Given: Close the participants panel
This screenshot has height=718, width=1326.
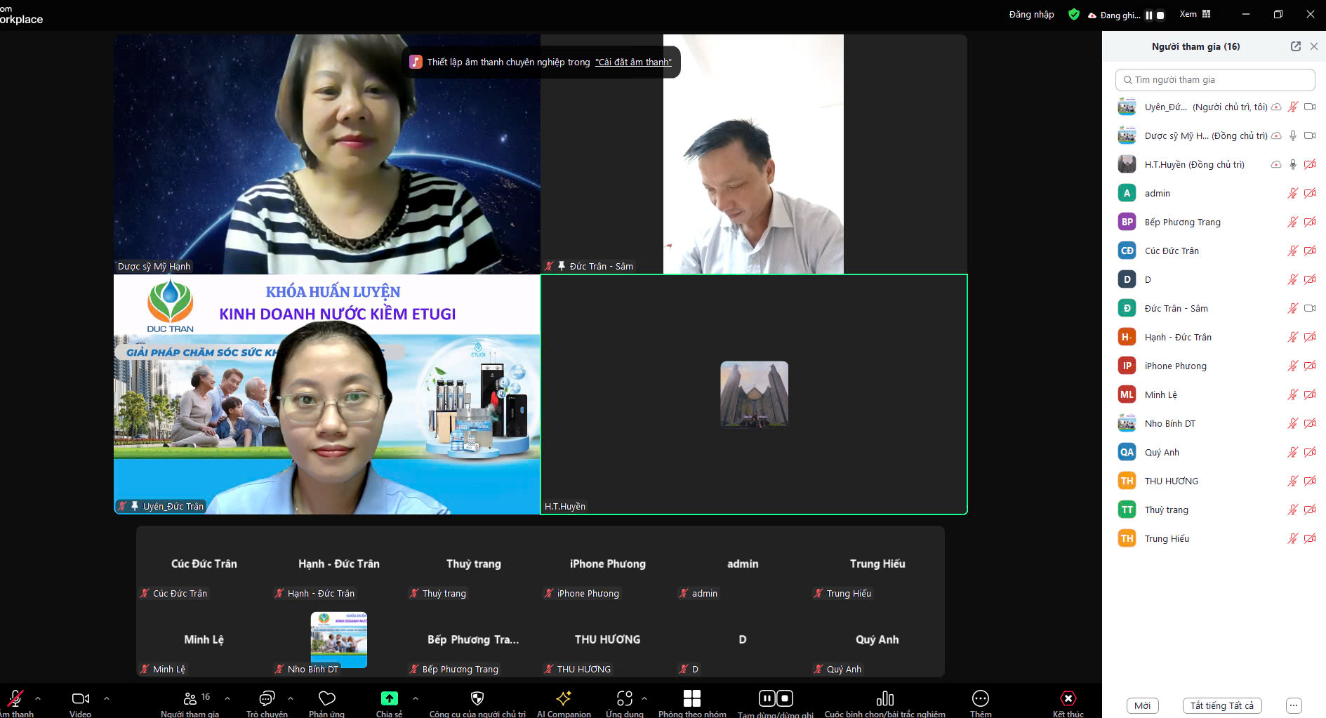Looking at the screenshot, I should [x=1314, y=46].
